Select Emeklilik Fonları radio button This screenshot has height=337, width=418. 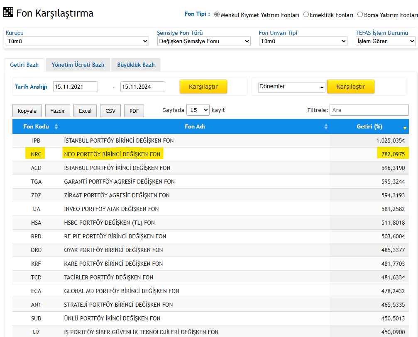(306, 15)
